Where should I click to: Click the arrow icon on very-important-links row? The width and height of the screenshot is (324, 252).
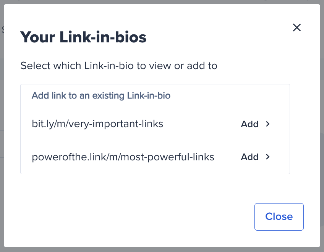(x=267, y=124)
